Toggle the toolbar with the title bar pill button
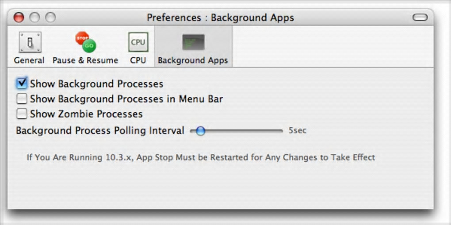The image size is (451, 225). point(420,18)
